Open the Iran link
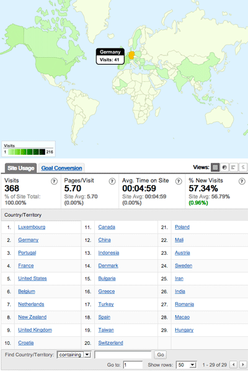The image size is (248, 371). tap(179, 278)
